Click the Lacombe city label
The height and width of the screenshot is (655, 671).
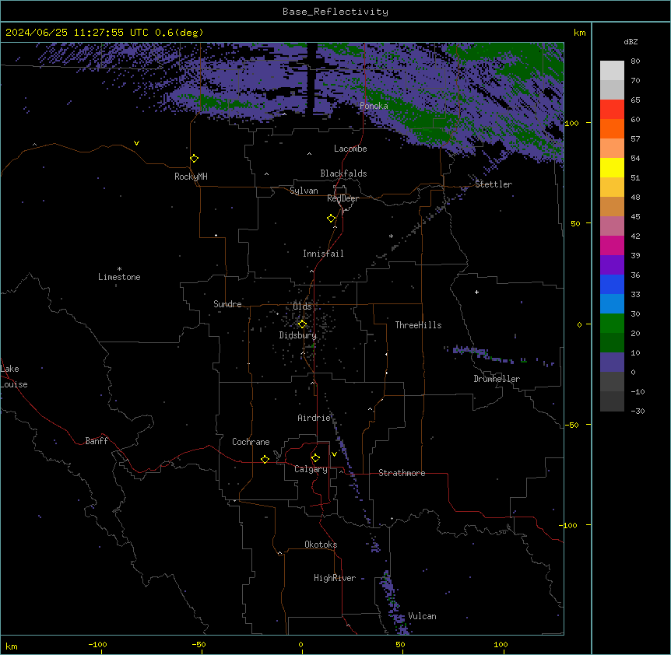coord(350,149)
